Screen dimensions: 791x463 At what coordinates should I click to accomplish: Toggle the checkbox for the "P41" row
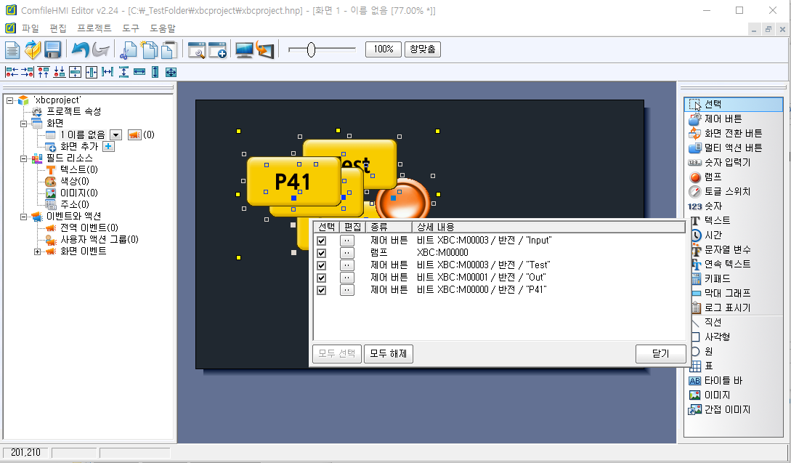[322, 290]
